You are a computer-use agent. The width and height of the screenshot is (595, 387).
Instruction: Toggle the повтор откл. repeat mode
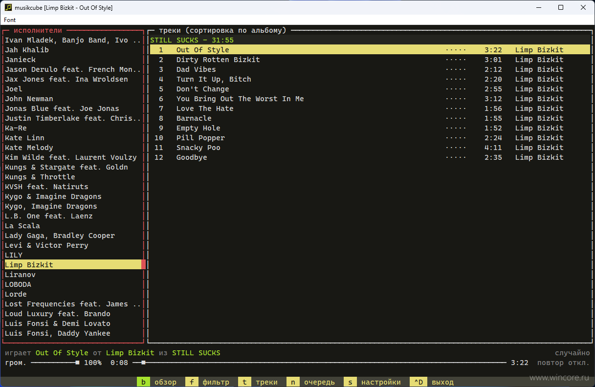[x=563, y=363]
